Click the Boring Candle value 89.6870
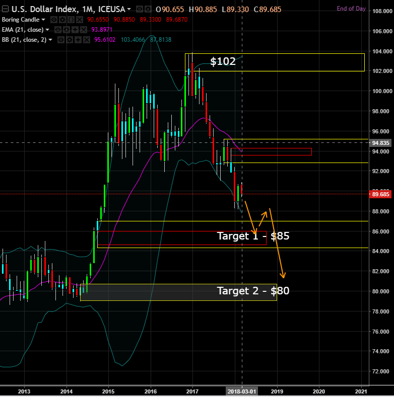 177,20
